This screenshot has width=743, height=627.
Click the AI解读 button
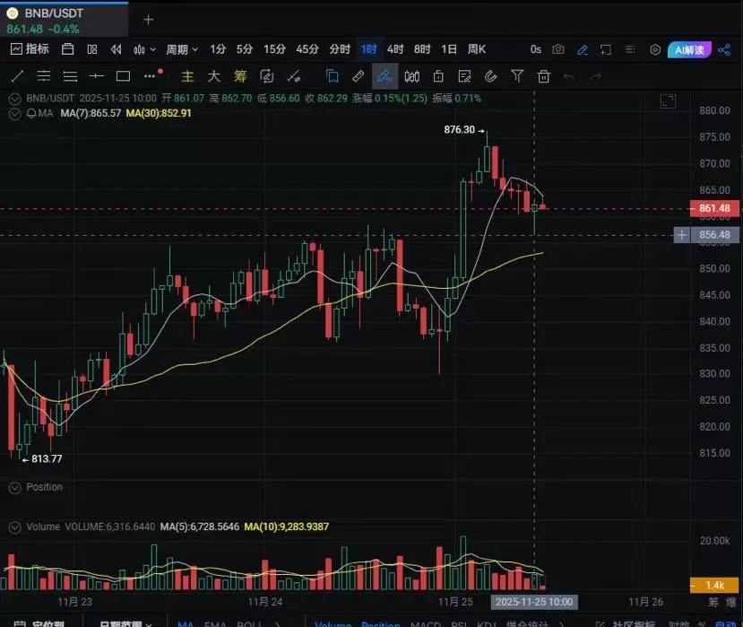click(689, 50)
